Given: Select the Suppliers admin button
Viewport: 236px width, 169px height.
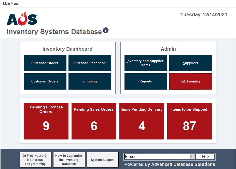Looking at the screenshot, I should coord(190,63).
